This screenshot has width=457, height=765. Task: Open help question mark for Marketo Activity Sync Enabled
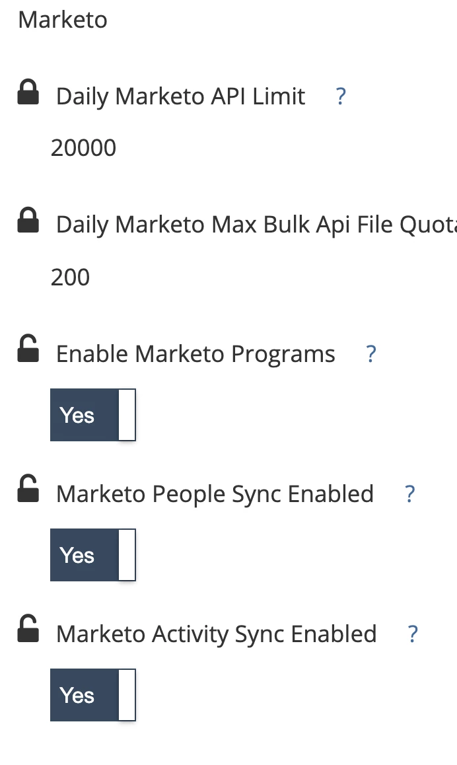413,634
